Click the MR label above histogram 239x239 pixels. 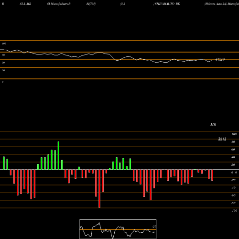(x=213, y=124)
